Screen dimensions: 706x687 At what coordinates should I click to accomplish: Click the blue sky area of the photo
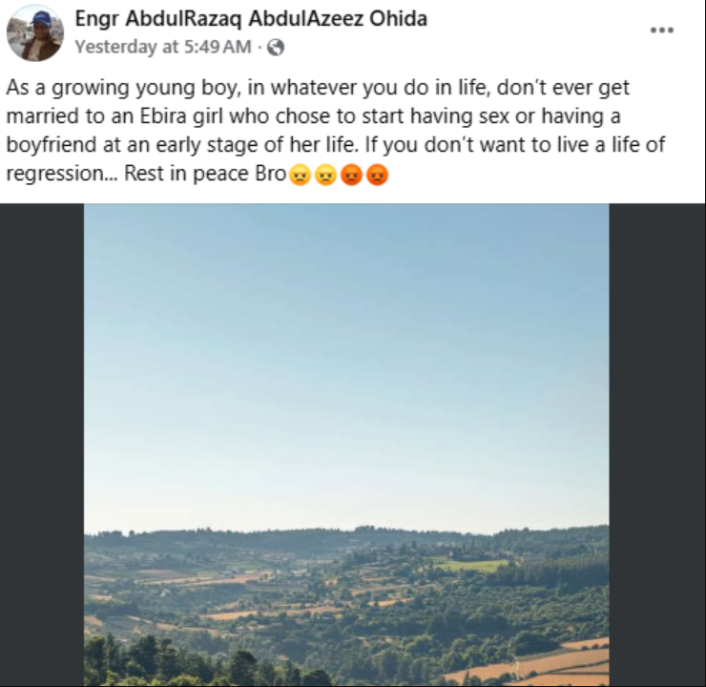tap(346, 334)
